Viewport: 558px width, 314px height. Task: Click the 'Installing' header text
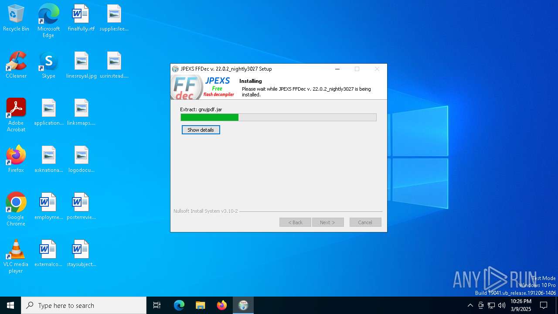coord(250,81)
